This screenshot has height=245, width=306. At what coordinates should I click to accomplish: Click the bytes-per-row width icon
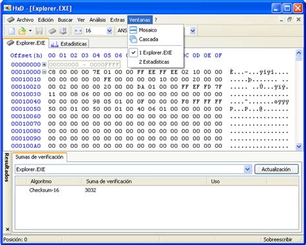point(78,31)
